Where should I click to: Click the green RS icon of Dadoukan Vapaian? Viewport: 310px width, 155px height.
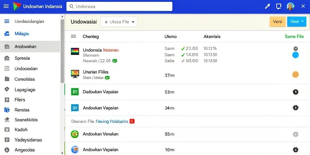pyautogui.click(x=75, y=92)
